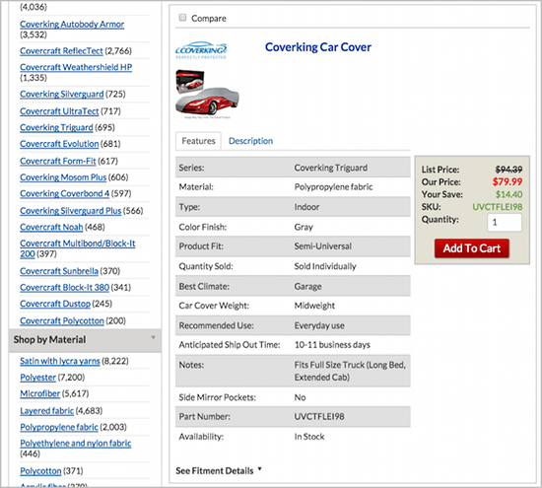Image resolution: width=542 pixels, height=488 pixels.
Task: Click the Our Price $79.99 value
Action: click(x=508, y=181)
